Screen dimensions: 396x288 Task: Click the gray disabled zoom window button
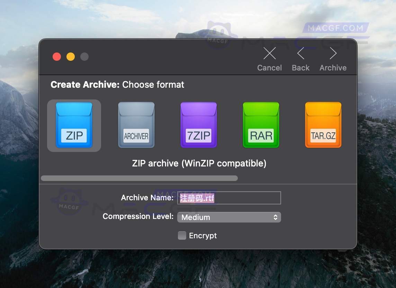[x=84, y=57]
